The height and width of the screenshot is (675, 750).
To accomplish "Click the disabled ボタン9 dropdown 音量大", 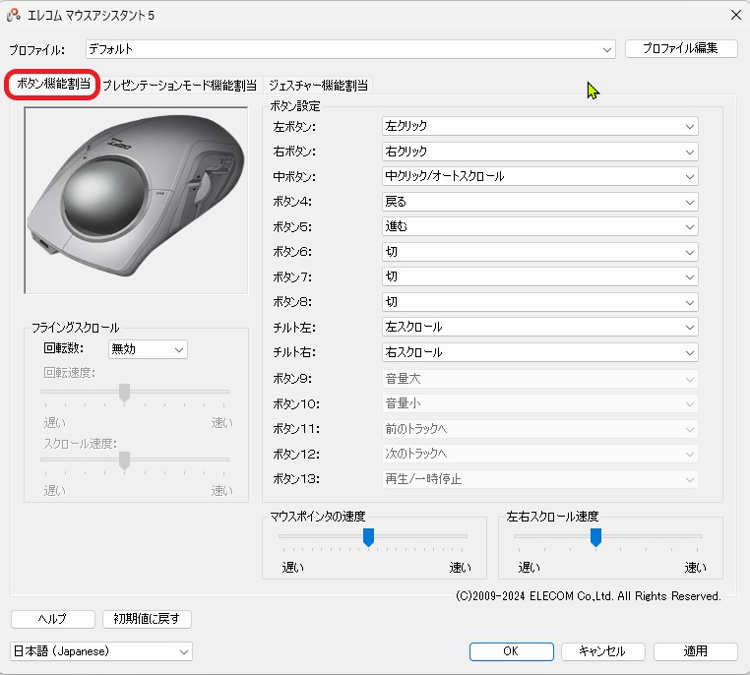I will click(540, 379).
